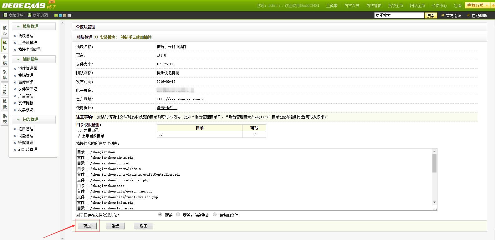Open 友情链接 in the sidebar
The image size is (495, 240).
(26, 103)
